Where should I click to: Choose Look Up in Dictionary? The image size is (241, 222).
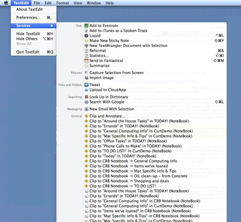155,97
